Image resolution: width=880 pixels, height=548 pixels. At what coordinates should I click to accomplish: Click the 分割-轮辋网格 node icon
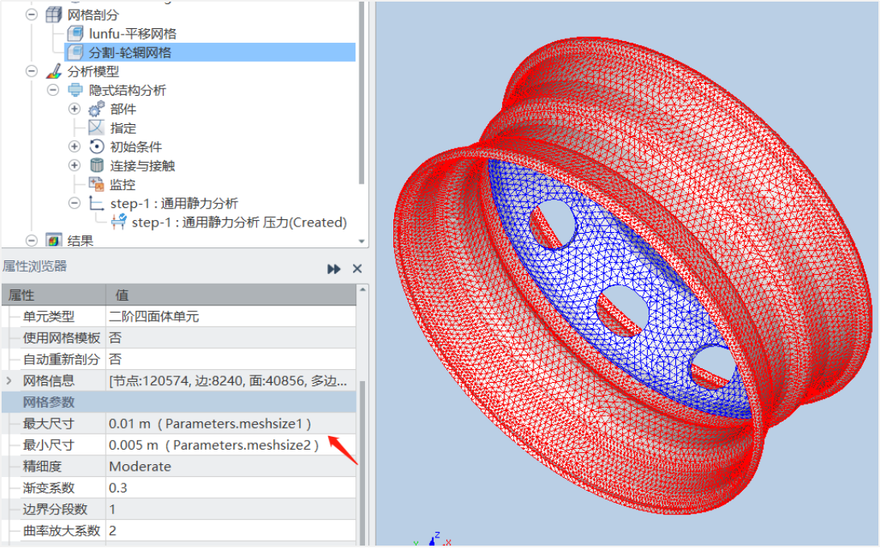coord(75,52)
